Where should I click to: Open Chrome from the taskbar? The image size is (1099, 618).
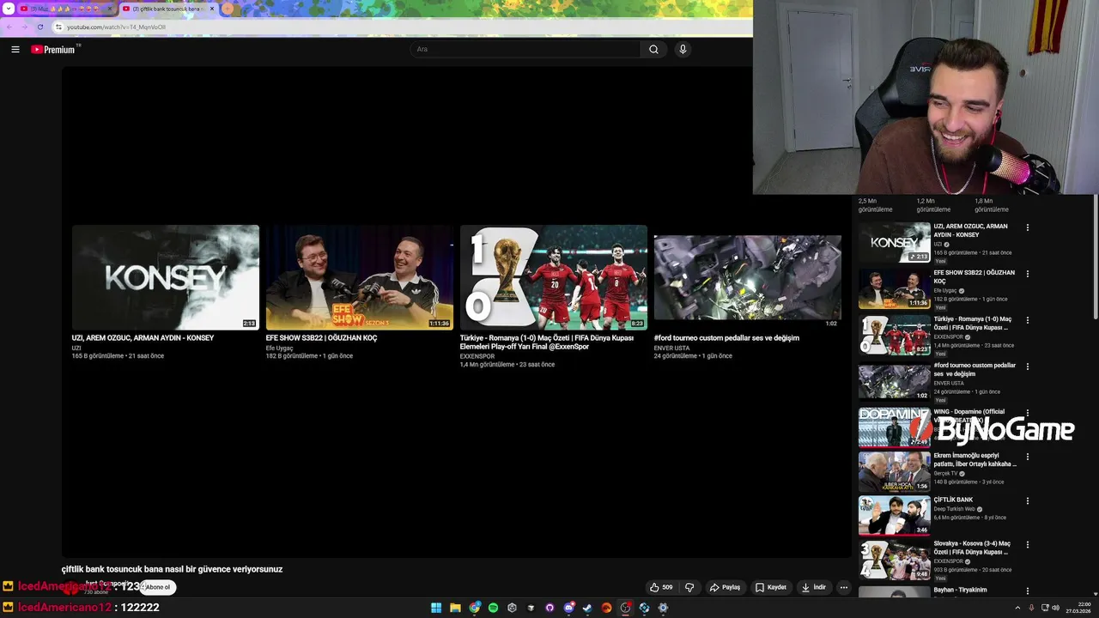click(x=474, y=608)
